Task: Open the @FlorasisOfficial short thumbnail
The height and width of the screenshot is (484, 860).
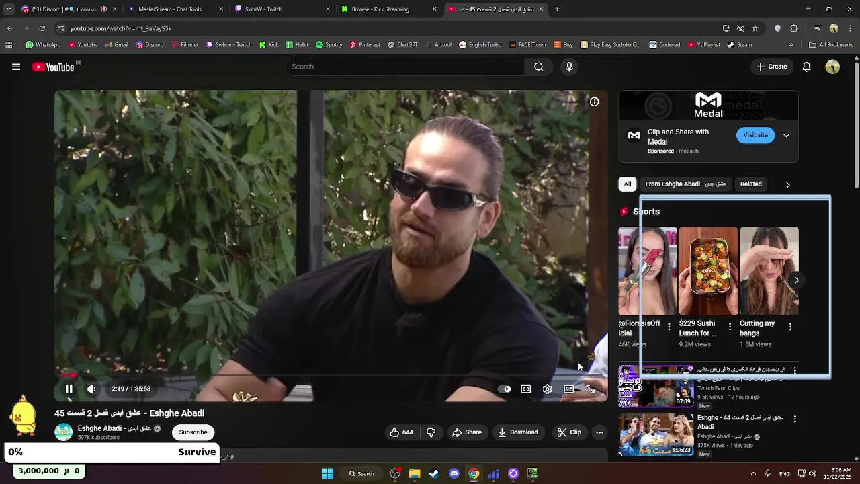Action: (648, 271)
